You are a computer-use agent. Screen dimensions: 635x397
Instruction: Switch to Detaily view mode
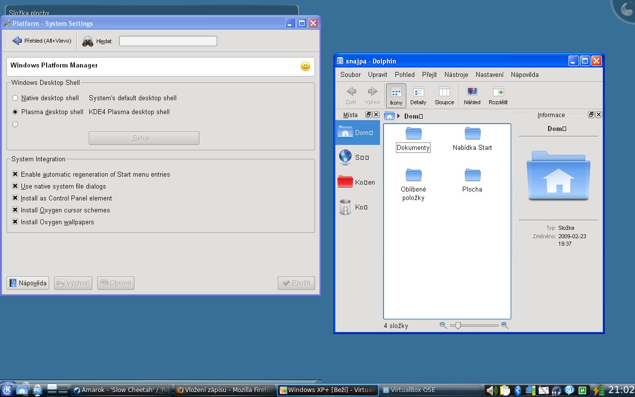pyautogui.click(x=418, y=96)
